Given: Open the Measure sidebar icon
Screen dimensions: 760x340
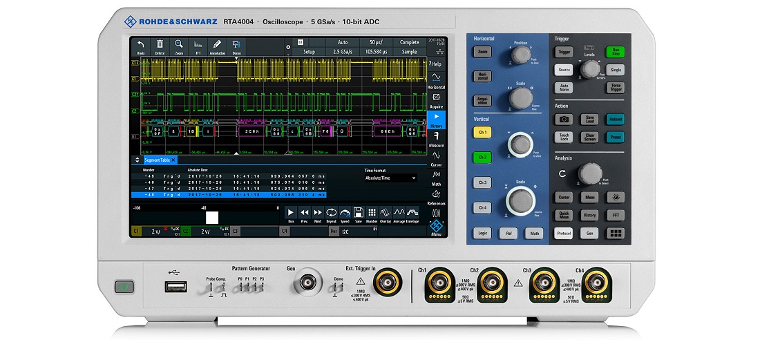Looking at the screenshot, I should tap(436, 140).
